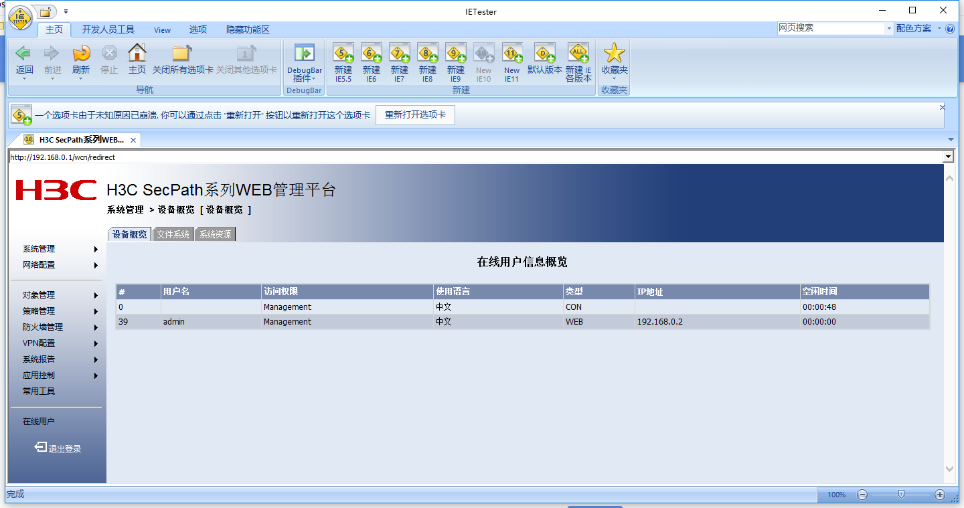Open the tab list dropdown arrow
Screen dimensions: 964x508
(x=951, y=139)
